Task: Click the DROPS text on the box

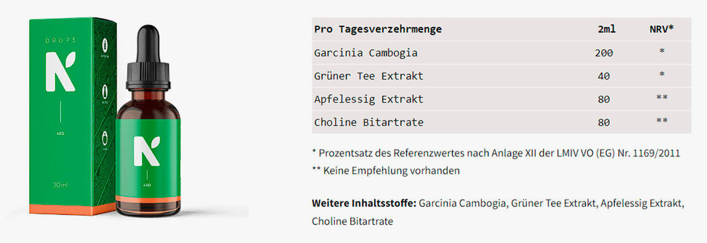Action: 61,41
